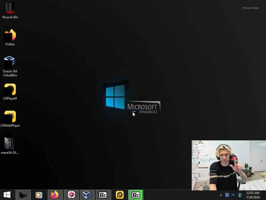Click the blue flag-shaped tray icon
Viewport: 266px width, 200px height.
(227, 195)
